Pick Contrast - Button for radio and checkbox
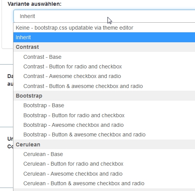Viewport: 195px width, 191px height. coord(104,66)
